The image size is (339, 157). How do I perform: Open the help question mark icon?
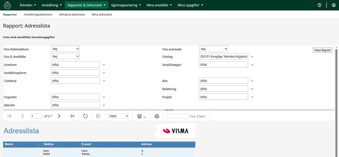pyautogui.click(x=319, y=5)
